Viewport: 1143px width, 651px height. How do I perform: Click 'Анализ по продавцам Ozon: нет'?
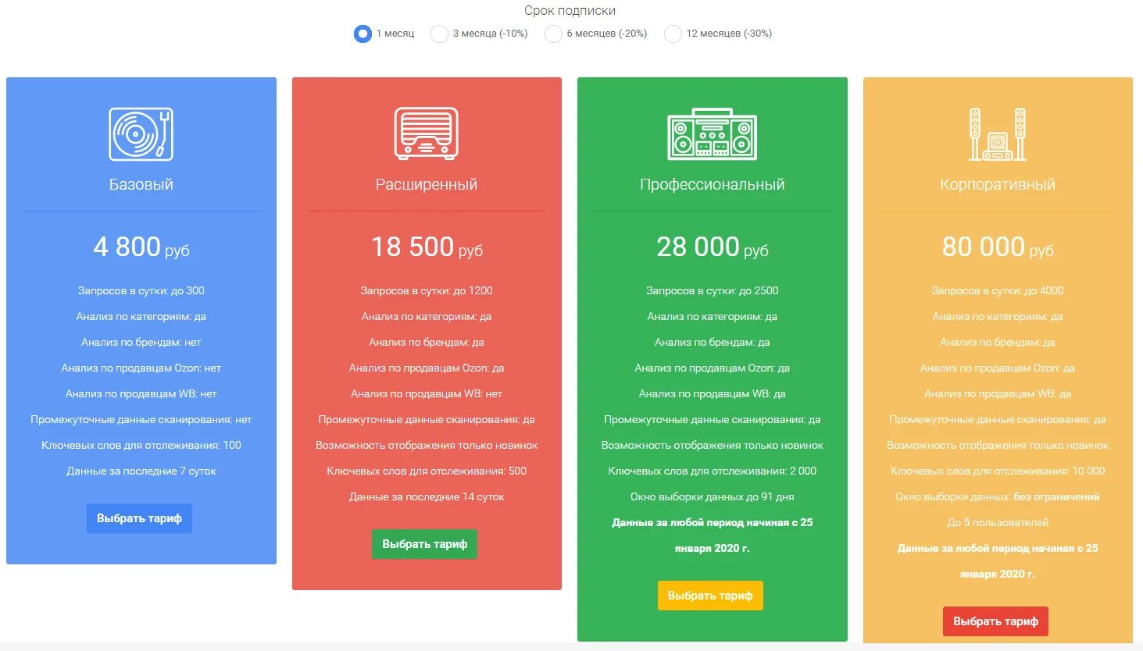(x=141, y=368)
